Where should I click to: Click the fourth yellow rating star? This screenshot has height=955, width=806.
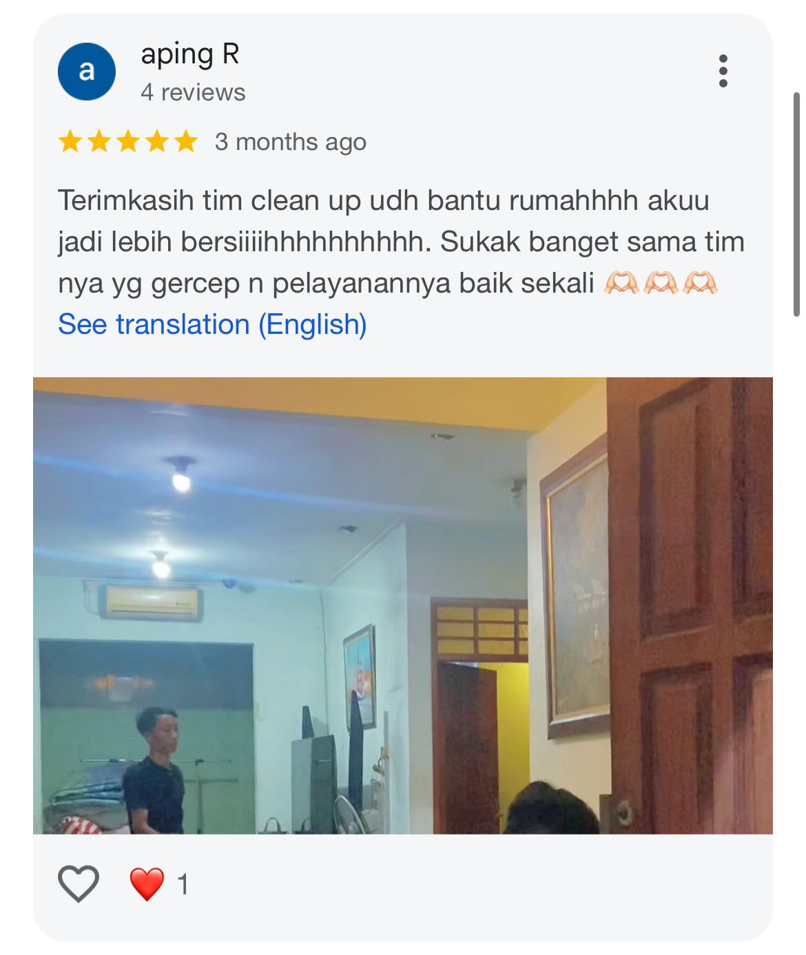157,142
